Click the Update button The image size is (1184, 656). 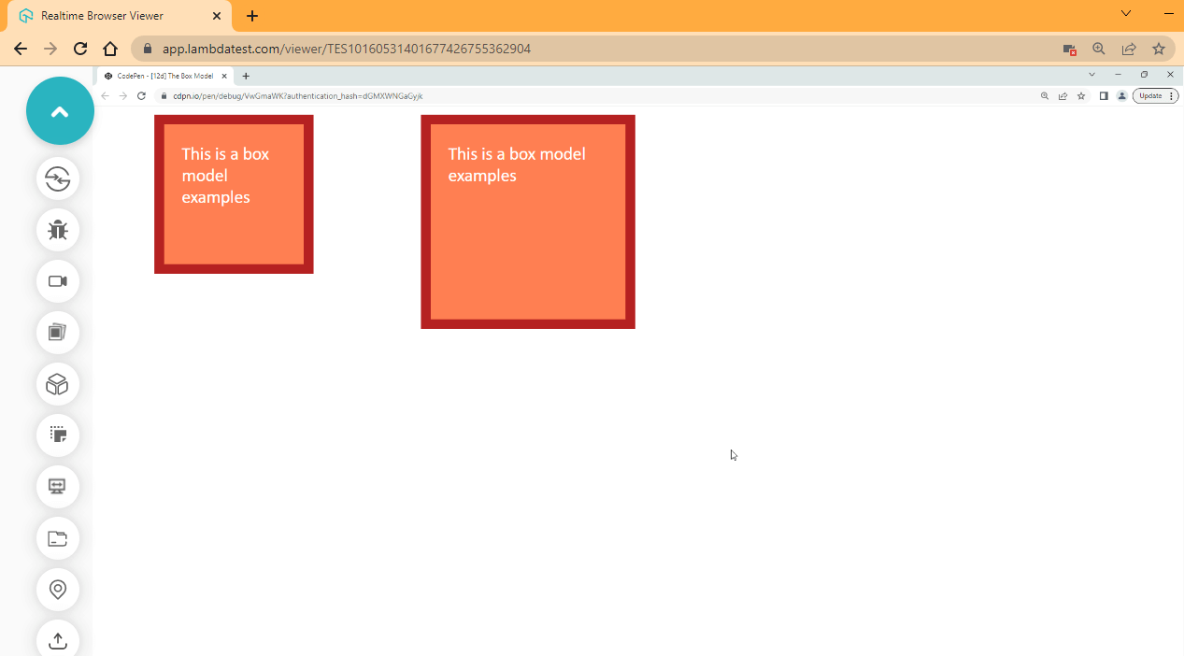click(1150, 95)
